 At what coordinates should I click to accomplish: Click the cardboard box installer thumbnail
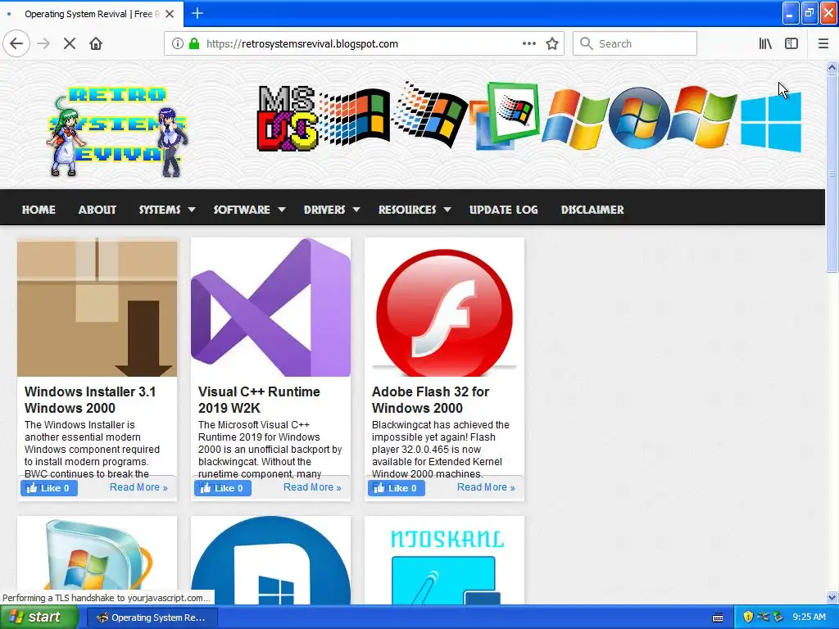[x=97, y=308]
